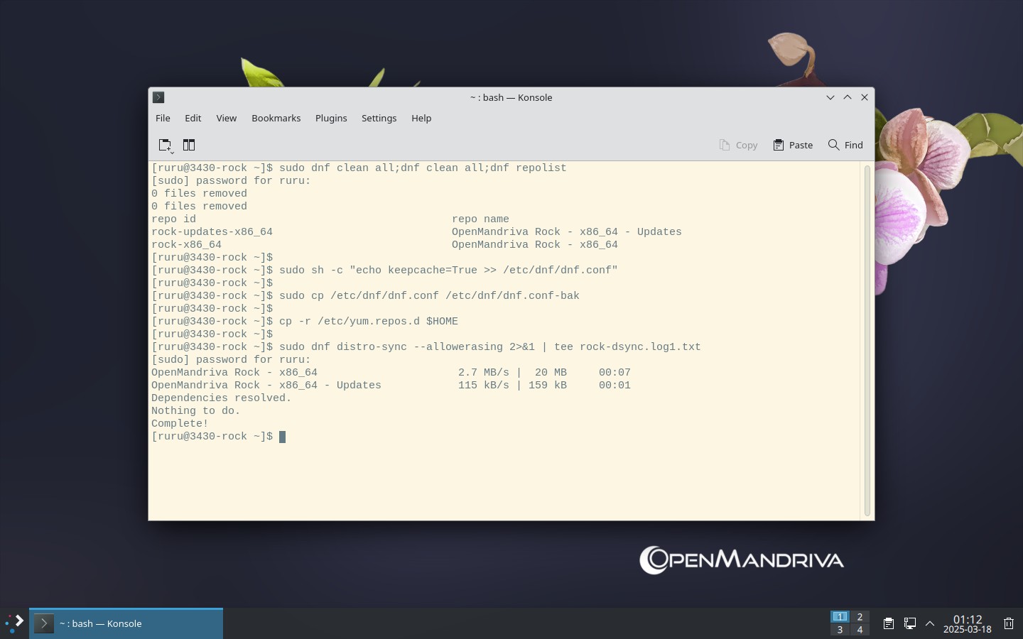Switch to virtual desktop 4
The width and height of the screenshot is (1023, 639).
[860, 630]
